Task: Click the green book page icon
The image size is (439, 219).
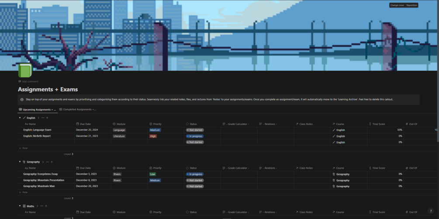Action: [x=25, y=70]
